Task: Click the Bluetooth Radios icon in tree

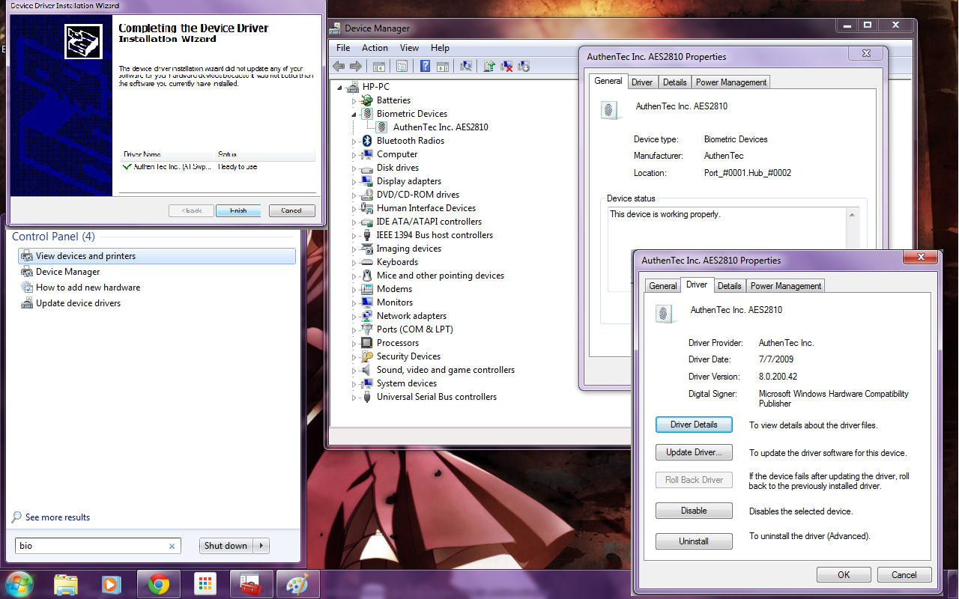Action: 367,141
